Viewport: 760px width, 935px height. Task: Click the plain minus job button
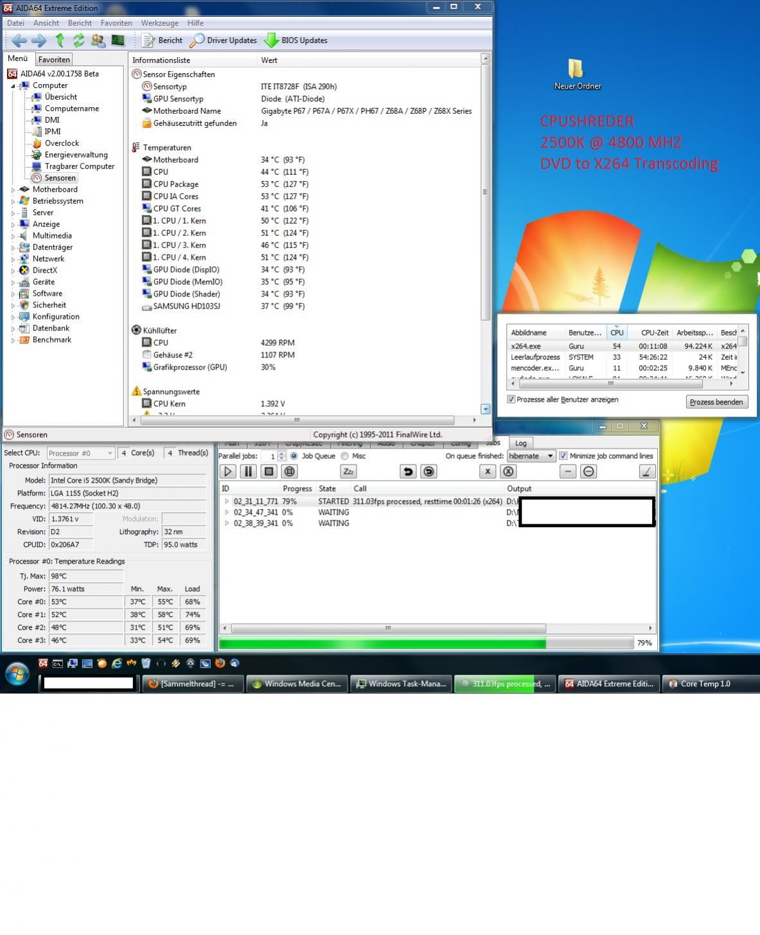point(568,472)
